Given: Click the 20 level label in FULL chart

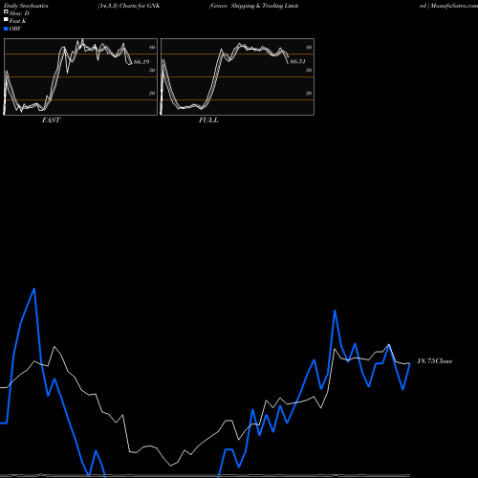Looking at the screenshot, I should click(x=309, y=93).
